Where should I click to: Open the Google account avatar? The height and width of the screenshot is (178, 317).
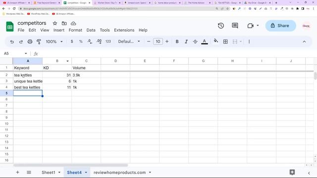(306, 26)
